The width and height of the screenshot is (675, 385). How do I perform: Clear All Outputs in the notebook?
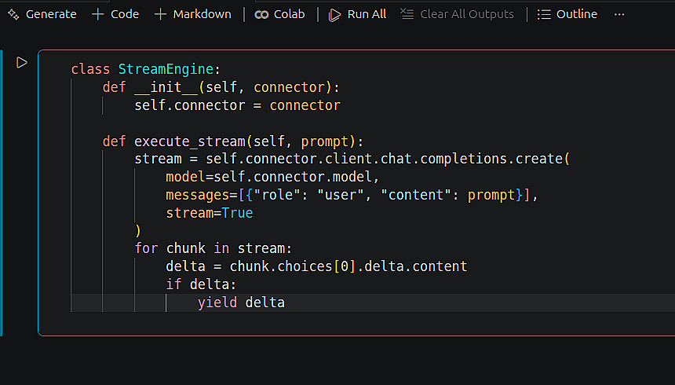pos(457,14)
